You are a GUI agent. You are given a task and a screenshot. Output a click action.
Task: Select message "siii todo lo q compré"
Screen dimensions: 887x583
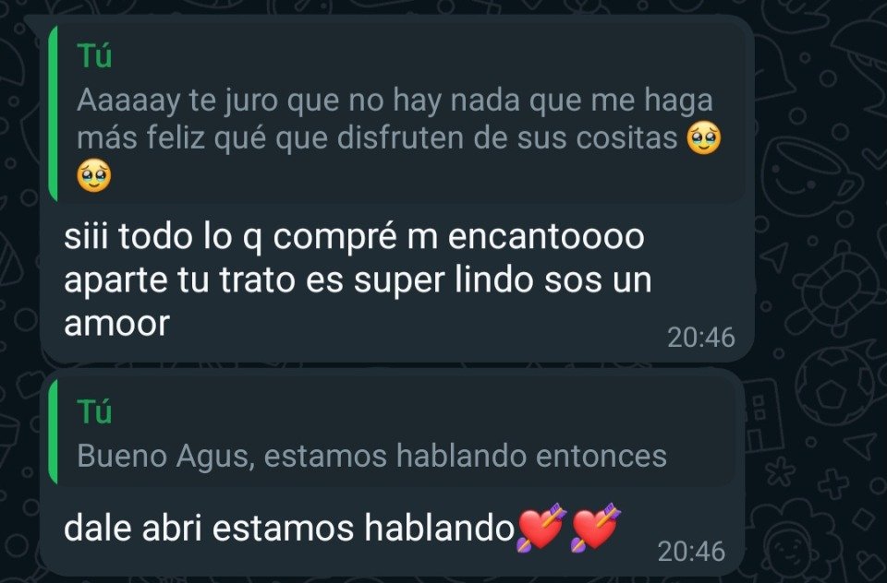pyautogui.click(x=397, y=190)
